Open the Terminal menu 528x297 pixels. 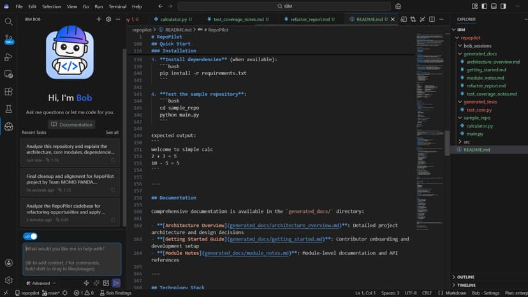point(117,6)
